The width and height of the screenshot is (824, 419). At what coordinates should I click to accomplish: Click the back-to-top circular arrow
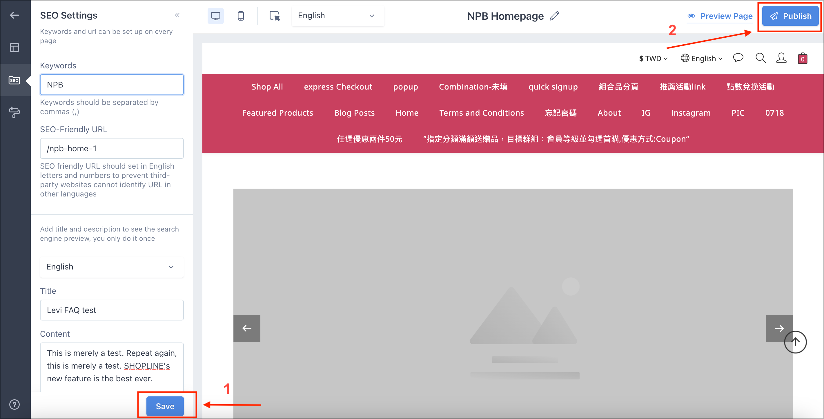795,342
